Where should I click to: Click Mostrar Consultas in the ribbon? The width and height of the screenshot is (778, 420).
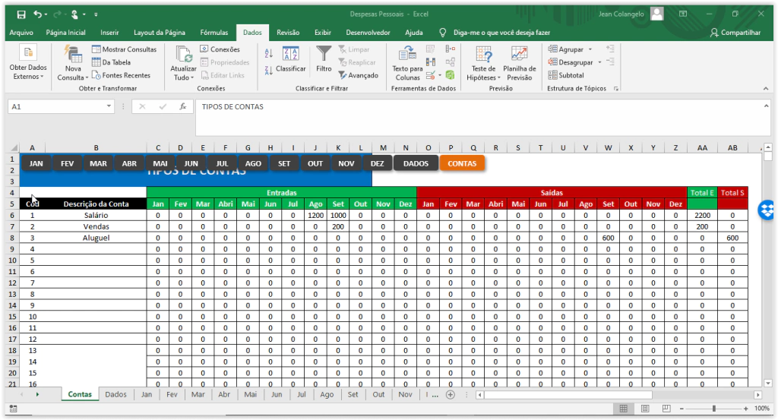coord(124,49)
